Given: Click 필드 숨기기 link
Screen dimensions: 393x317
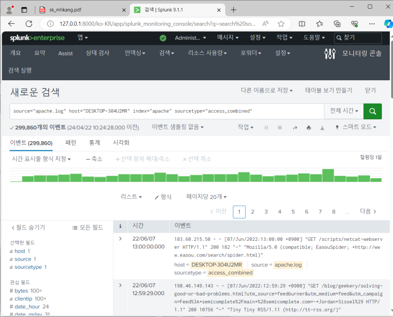Looking at the screenshot, I should [28, 228].
